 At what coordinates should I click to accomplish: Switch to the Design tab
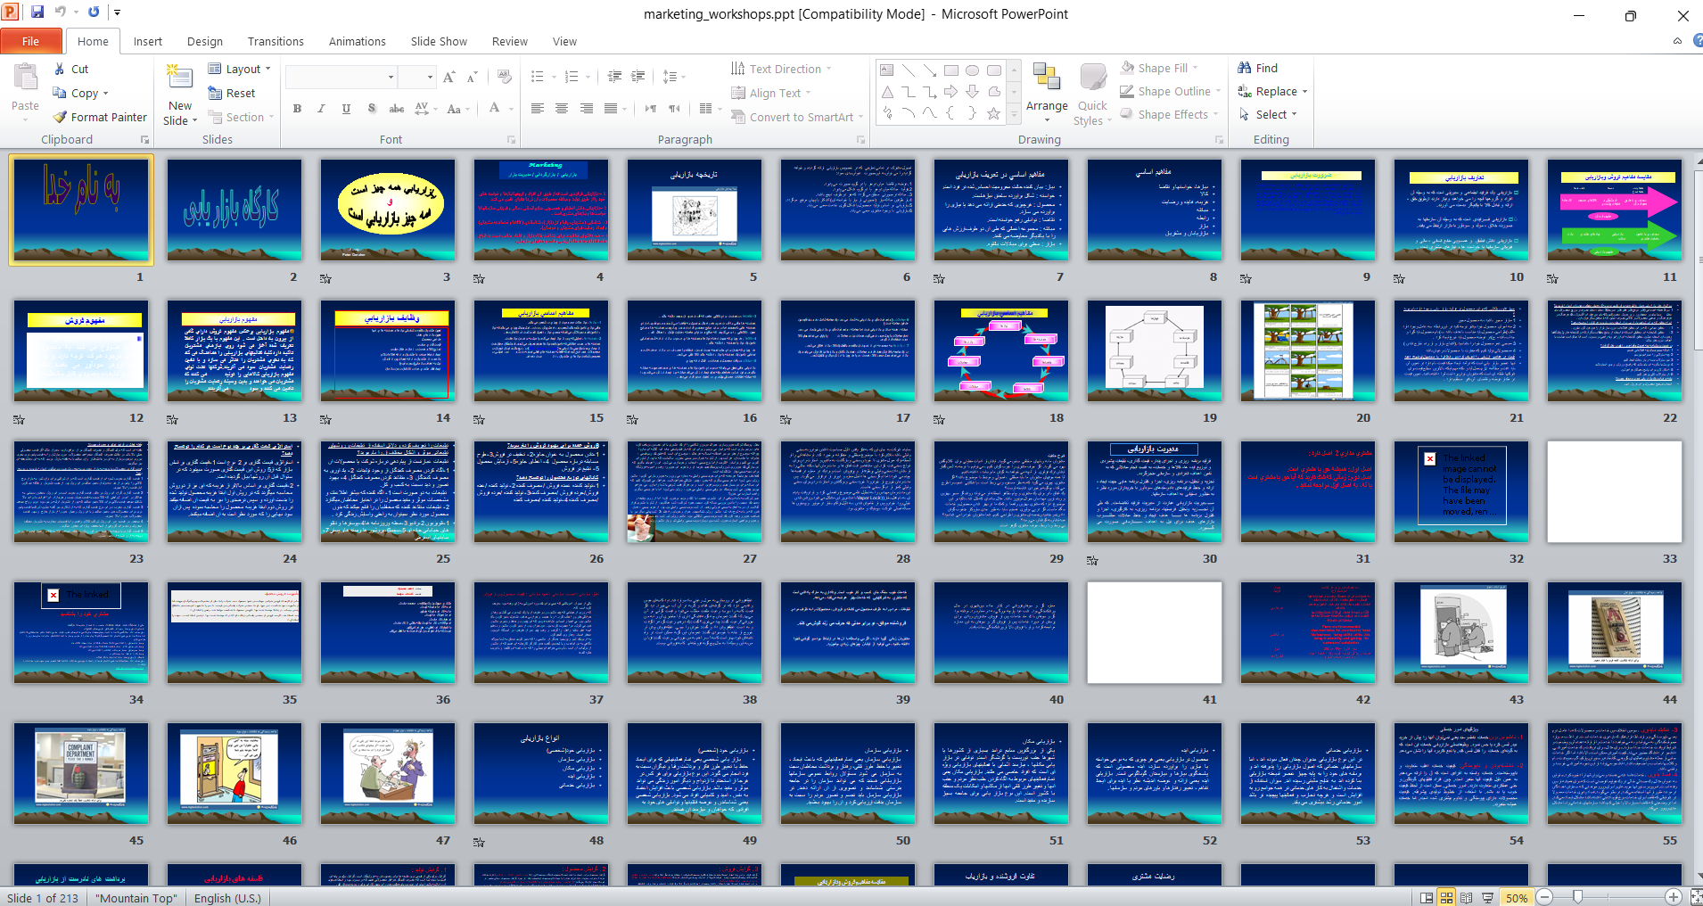205,41
